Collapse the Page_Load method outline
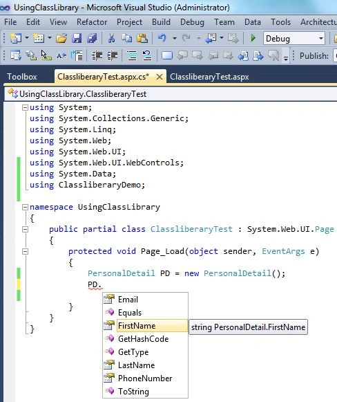 (x=25, y=251)
